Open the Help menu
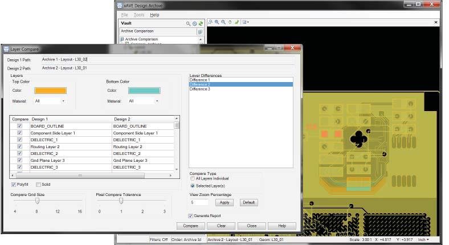Image resolution: width=449 pixels, height=245 pixels. coord(154,15)
